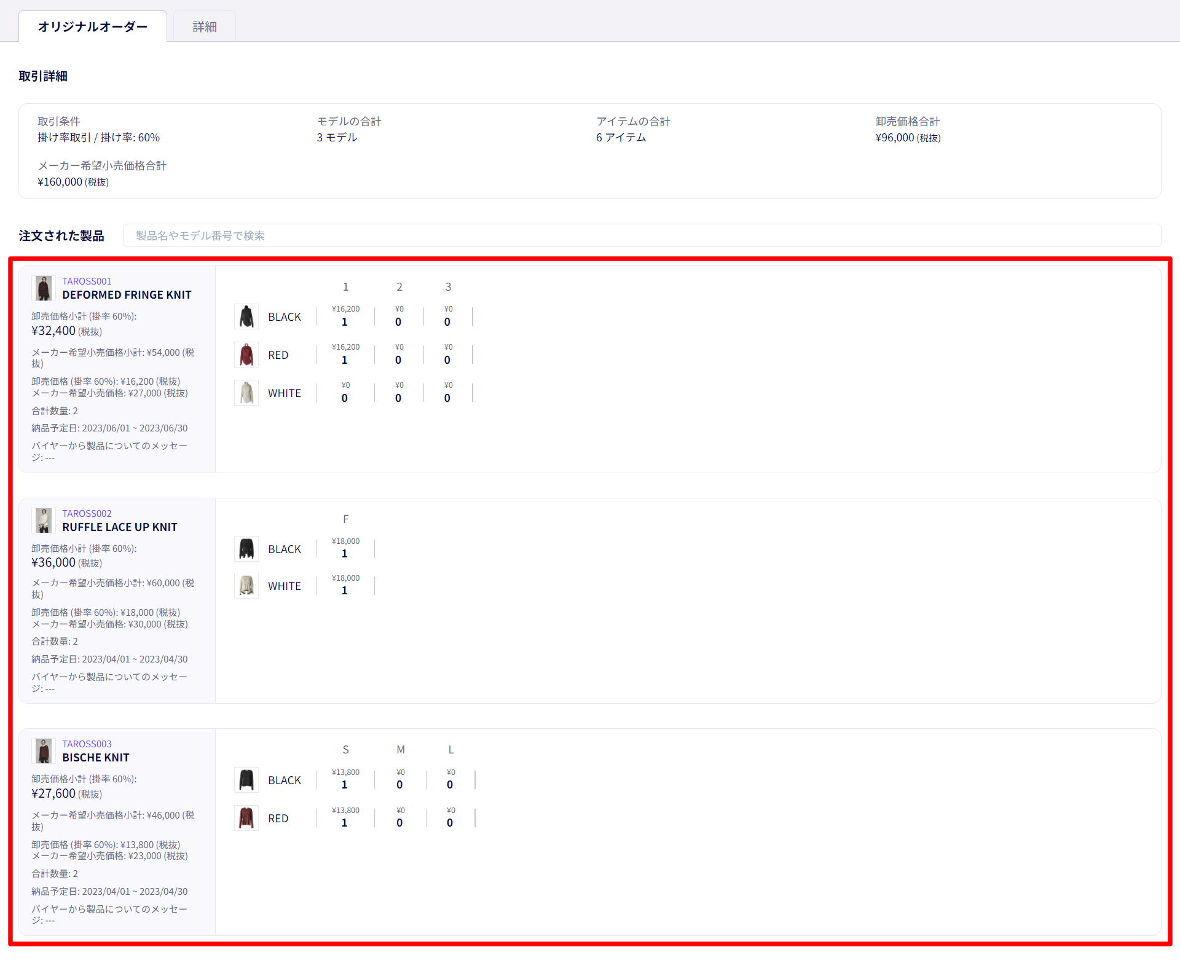Open the 詳細 tab
The image size is (1180, 963).
pyautogui.click(x=205, y=26)
